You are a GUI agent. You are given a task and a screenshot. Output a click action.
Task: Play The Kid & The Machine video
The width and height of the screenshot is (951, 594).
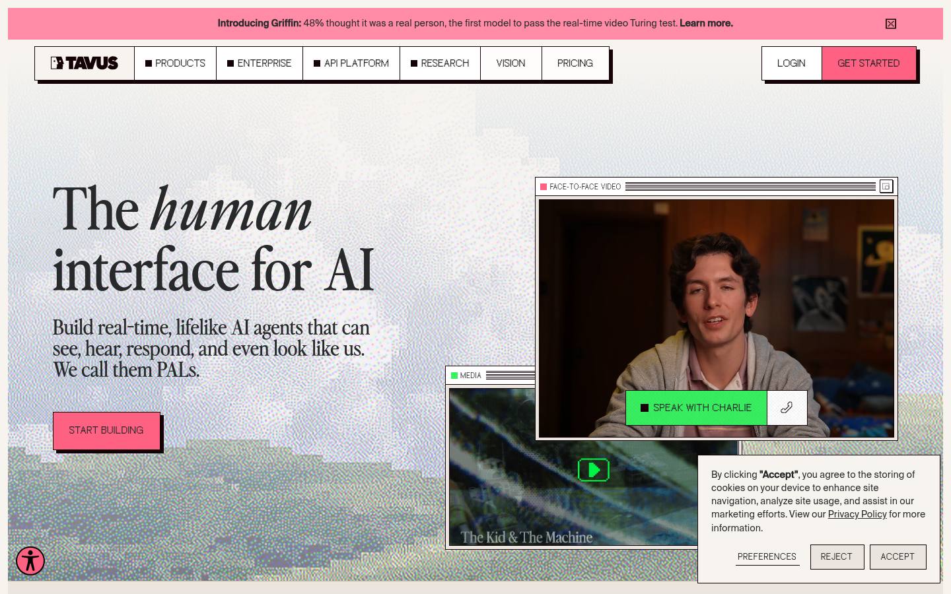tap(593, 470)
